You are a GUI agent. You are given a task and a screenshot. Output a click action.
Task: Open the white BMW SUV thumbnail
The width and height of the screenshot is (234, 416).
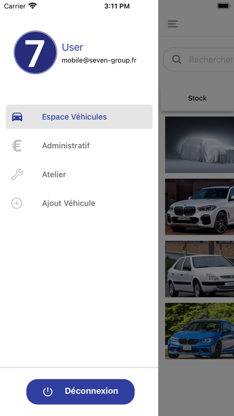click(x=199, y=207)
